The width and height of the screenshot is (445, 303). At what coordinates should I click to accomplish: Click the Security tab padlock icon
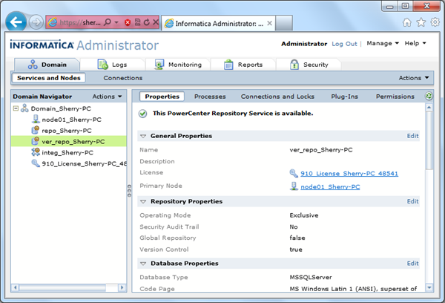[294, 65]
